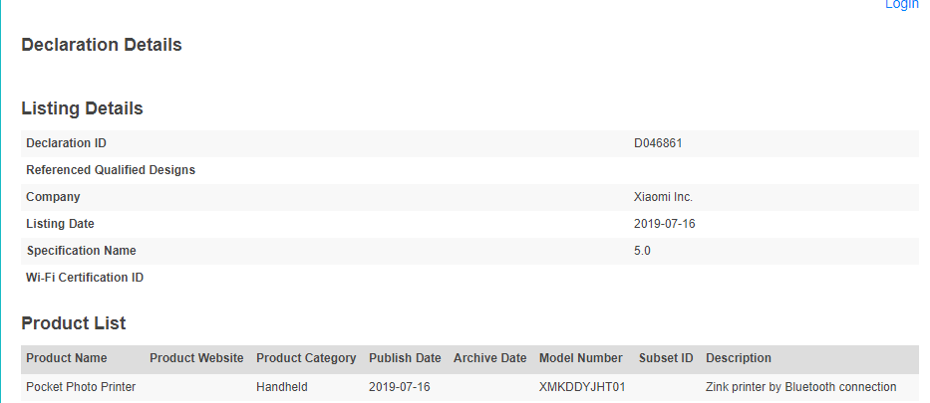The width and height of the screenshot is (930, 403).
Task: Click model number XMKDDYJHT01
Action: pos(582,387)
